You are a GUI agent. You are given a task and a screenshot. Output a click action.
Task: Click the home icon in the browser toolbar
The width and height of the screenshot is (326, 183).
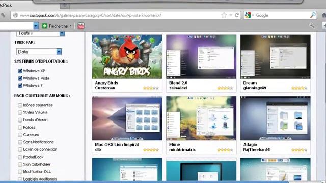point(324,15)
